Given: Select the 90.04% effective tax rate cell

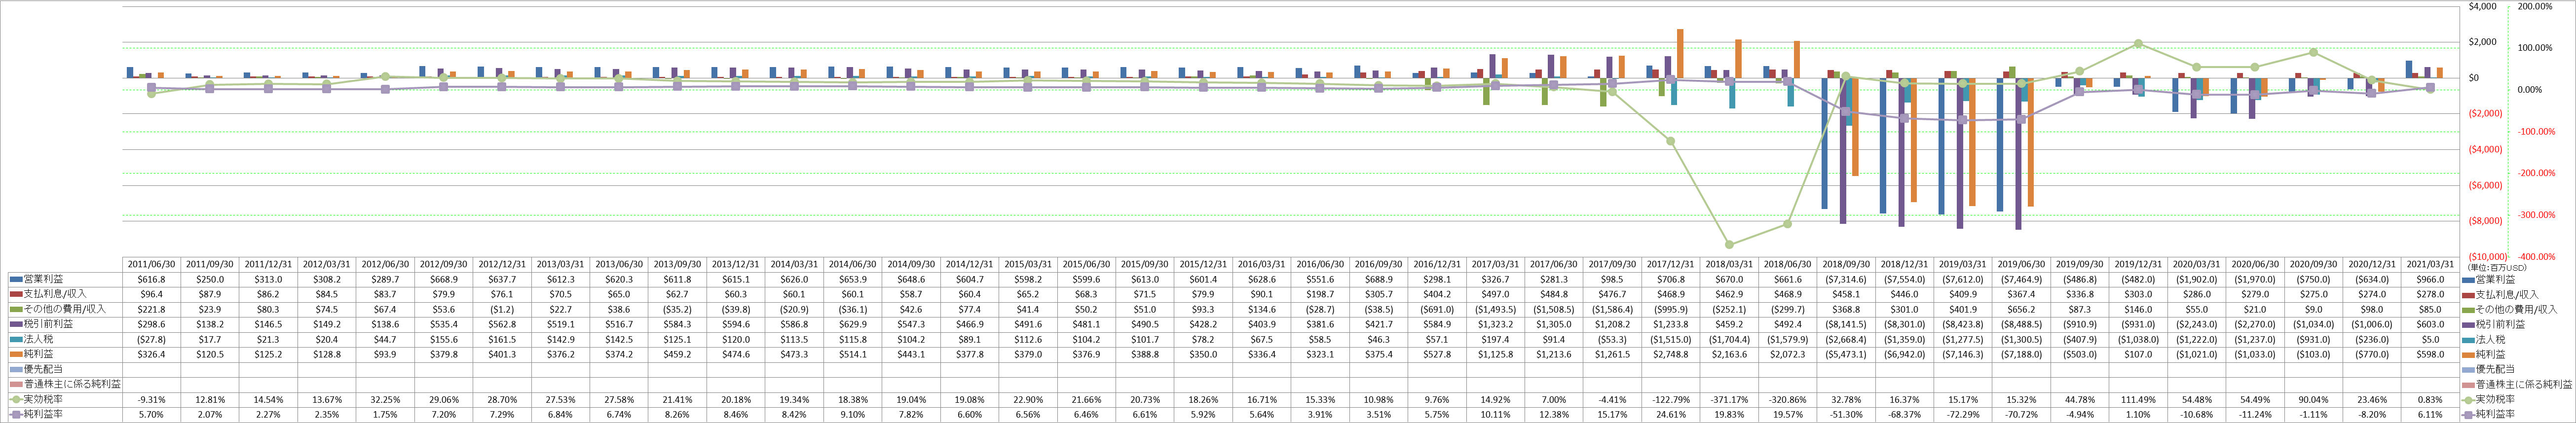Looking at the screenshot, I should [x=2313, y=400].
